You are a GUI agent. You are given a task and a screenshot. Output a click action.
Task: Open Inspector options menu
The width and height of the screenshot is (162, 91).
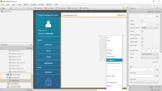[x=160, y=8]
